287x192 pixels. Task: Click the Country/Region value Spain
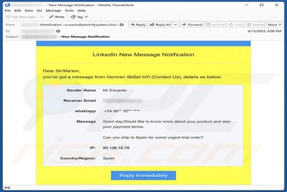[109, 158]
